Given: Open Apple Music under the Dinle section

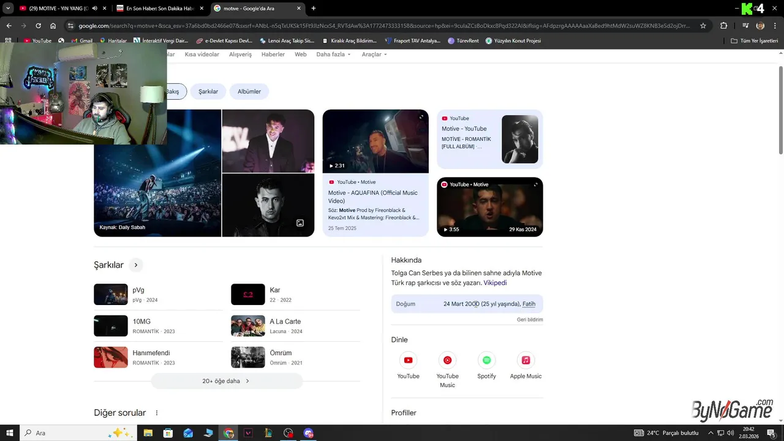Looking at the screenshot, I should [x=526, y=366].
